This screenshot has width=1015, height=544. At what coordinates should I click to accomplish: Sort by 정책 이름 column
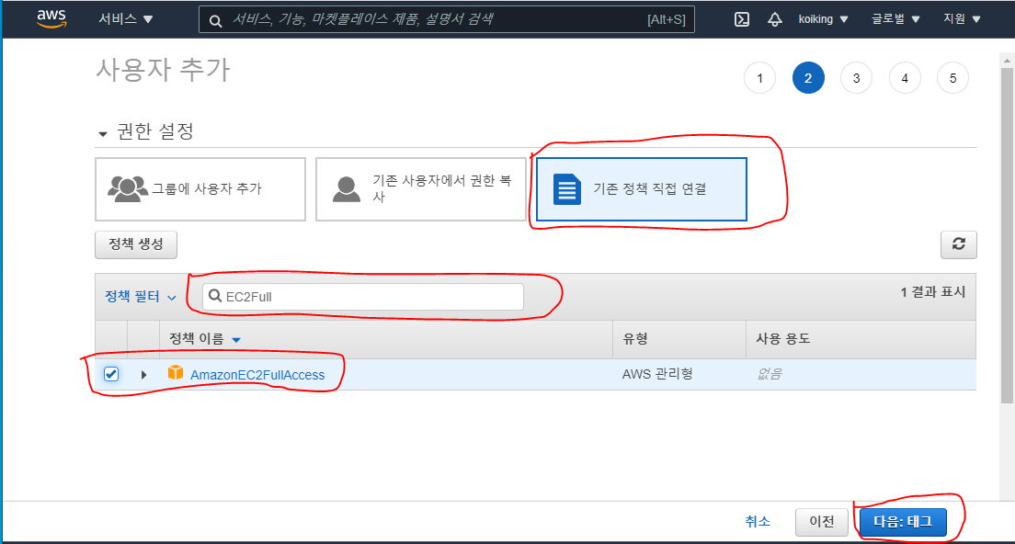click(204, 339)
